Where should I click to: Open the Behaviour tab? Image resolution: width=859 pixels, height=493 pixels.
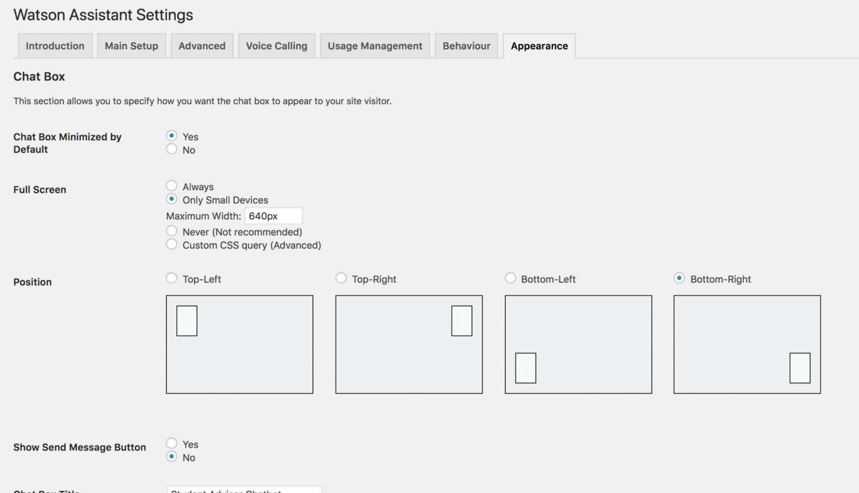point(466,46)
